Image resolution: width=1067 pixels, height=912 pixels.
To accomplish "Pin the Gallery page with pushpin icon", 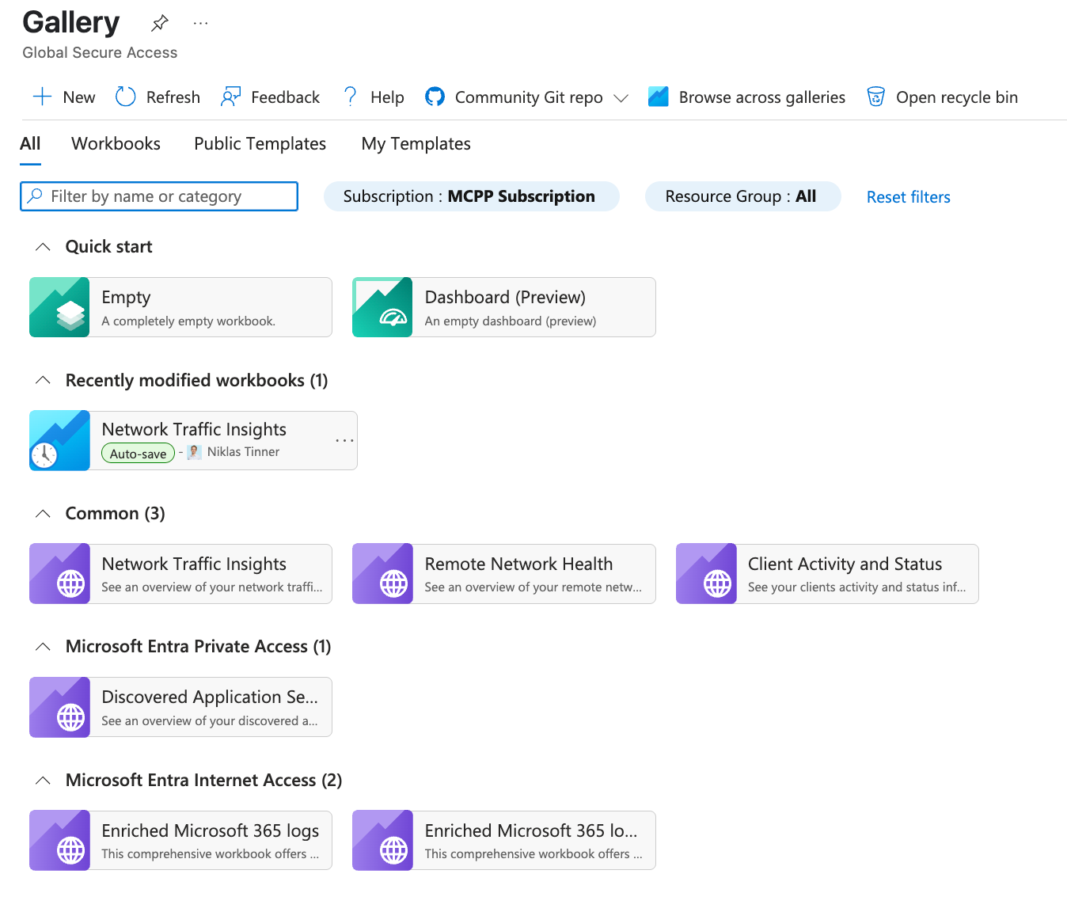I will point(160,23).
